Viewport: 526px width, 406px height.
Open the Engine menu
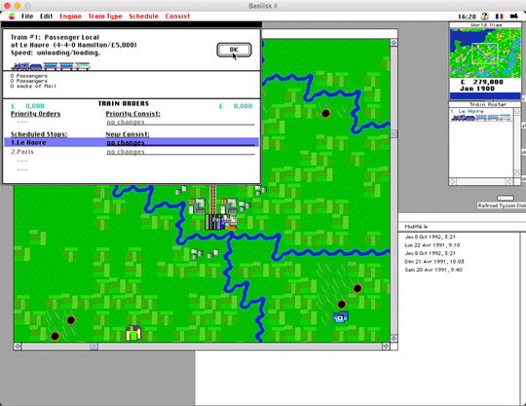tap(70, 17)
